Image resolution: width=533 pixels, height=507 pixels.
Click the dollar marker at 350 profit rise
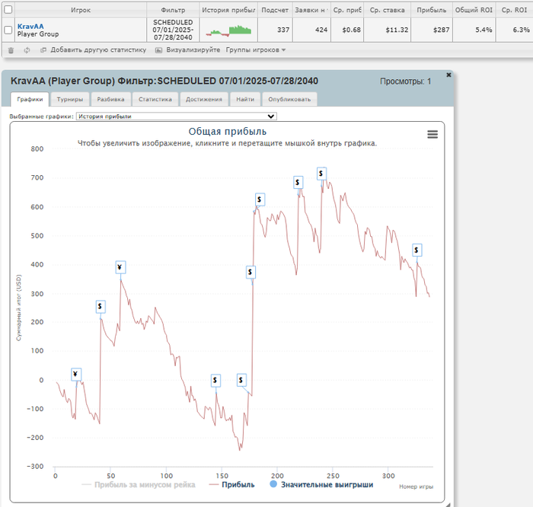pos(251,273)
